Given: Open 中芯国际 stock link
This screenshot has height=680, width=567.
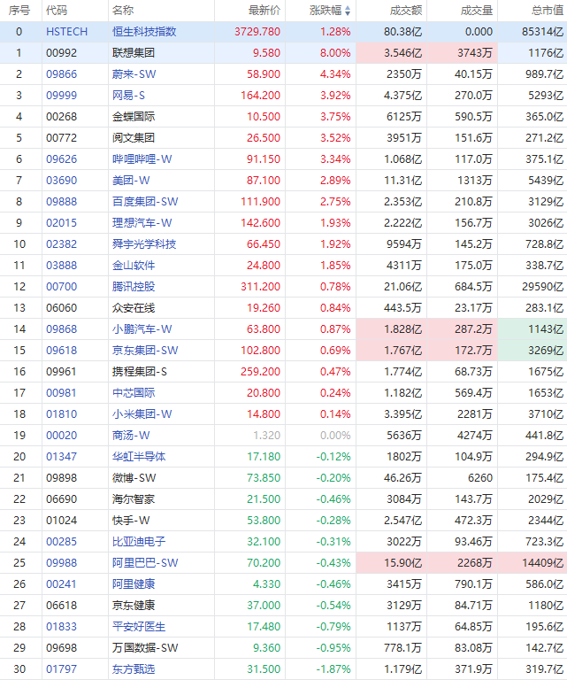Looking at the screenshot, I should (134, 393).
